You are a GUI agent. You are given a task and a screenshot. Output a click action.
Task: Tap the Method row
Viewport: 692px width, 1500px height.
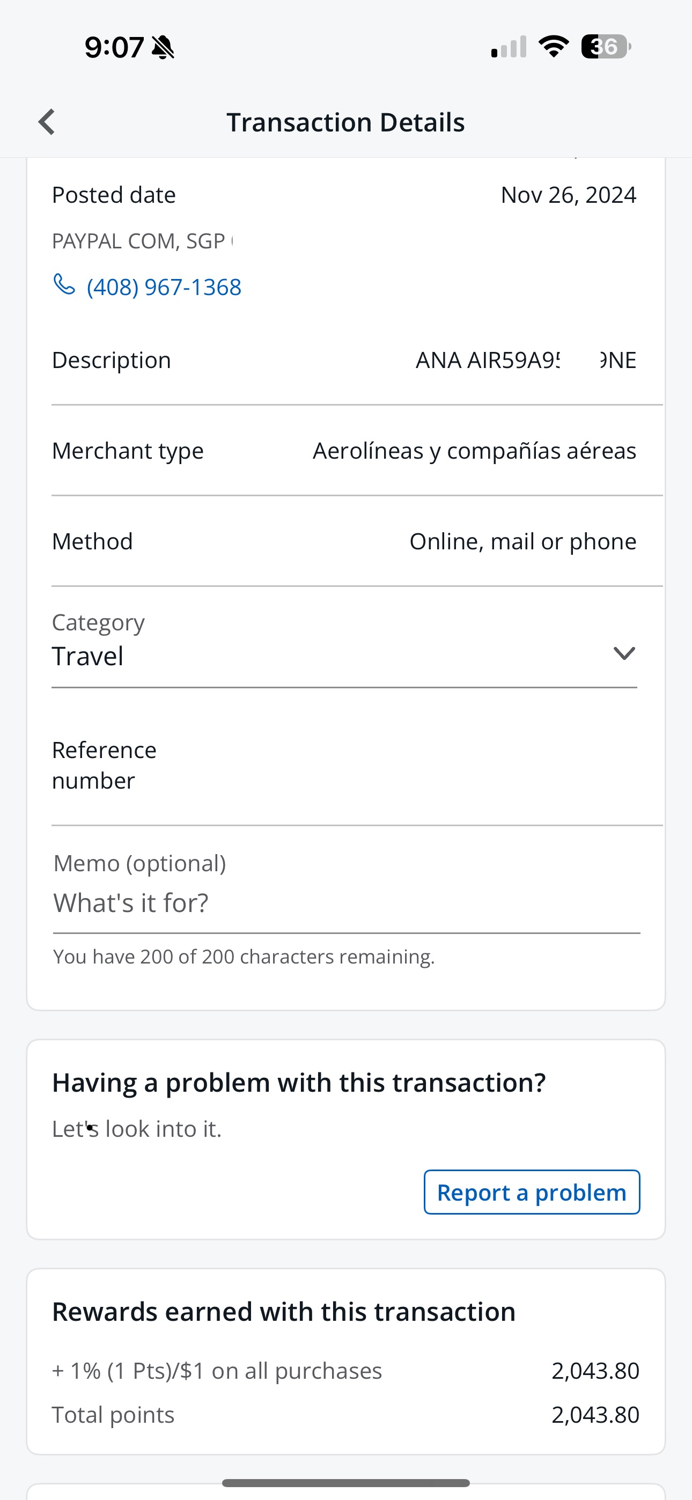[346, 541]
